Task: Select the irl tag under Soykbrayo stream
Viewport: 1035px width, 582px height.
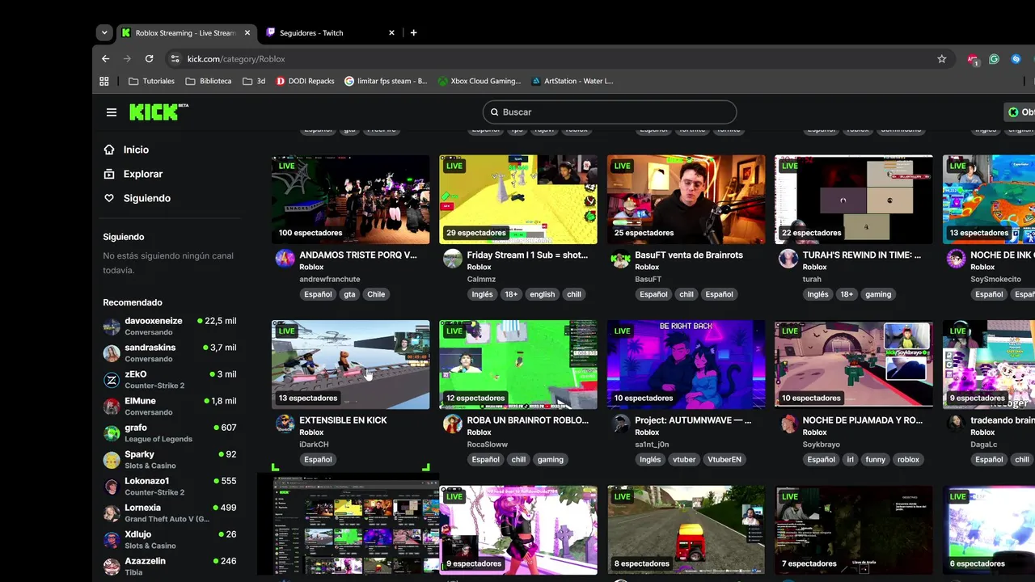Action: point(850,459)
